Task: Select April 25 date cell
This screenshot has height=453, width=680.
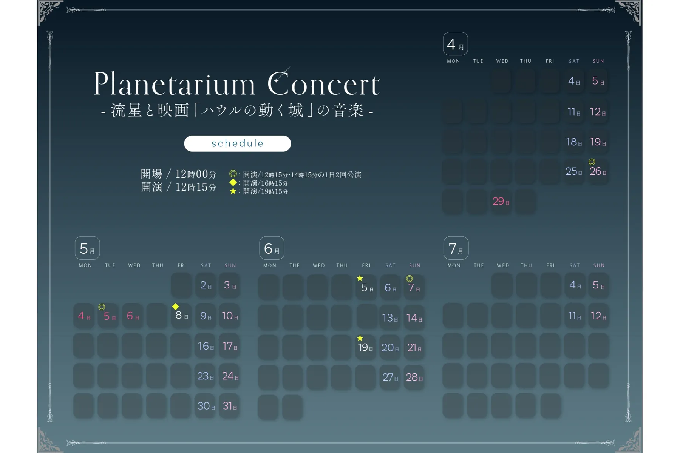Action: coord(574,171)
